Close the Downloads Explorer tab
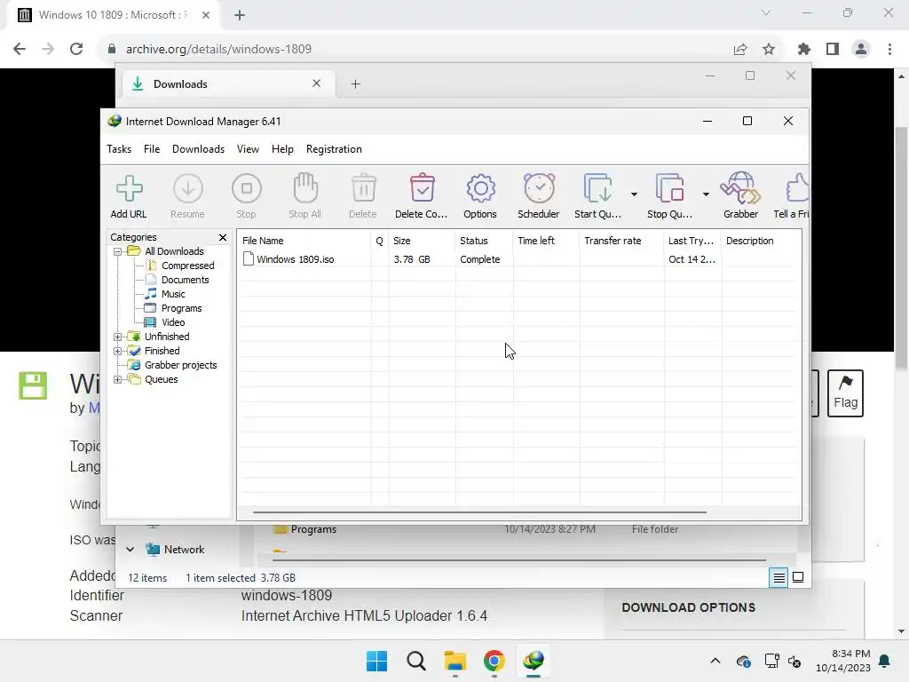This screenshot has height=682, width=909. 317,83
